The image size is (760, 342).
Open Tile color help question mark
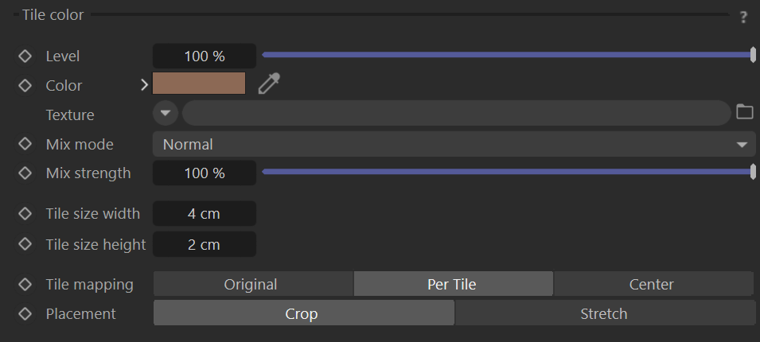(743, 17)
